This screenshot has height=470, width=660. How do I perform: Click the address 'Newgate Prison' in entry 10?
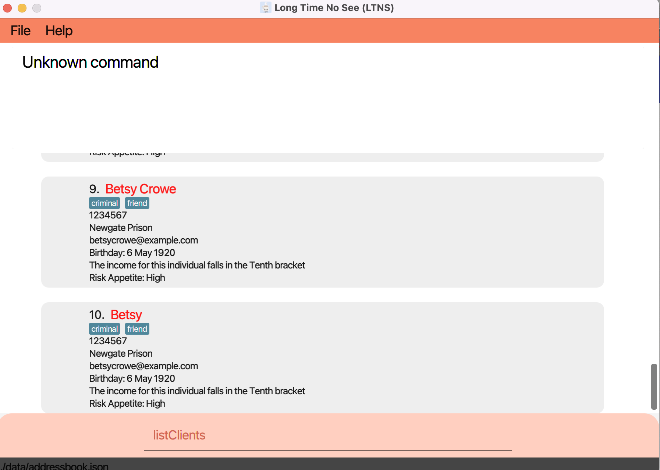(x=121, y=353)
